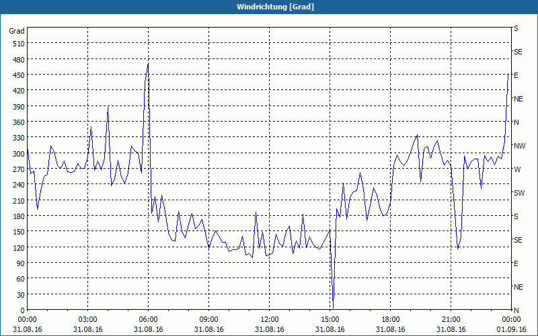Pick the 390 y-axis tick label
Viewport: 538px width, 336px height.
pos(19,107)
